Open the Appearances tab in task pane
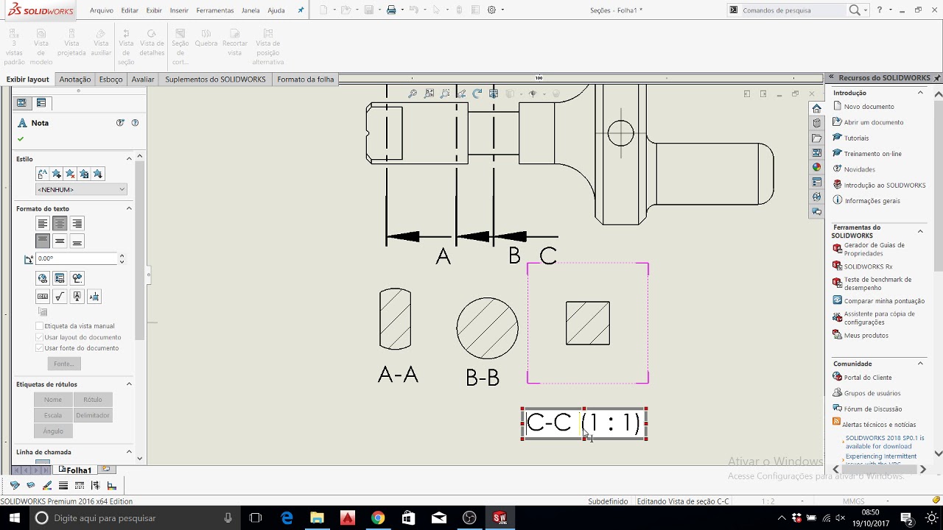The width and height of the screenshot is (943, 530). pos(816,167)
